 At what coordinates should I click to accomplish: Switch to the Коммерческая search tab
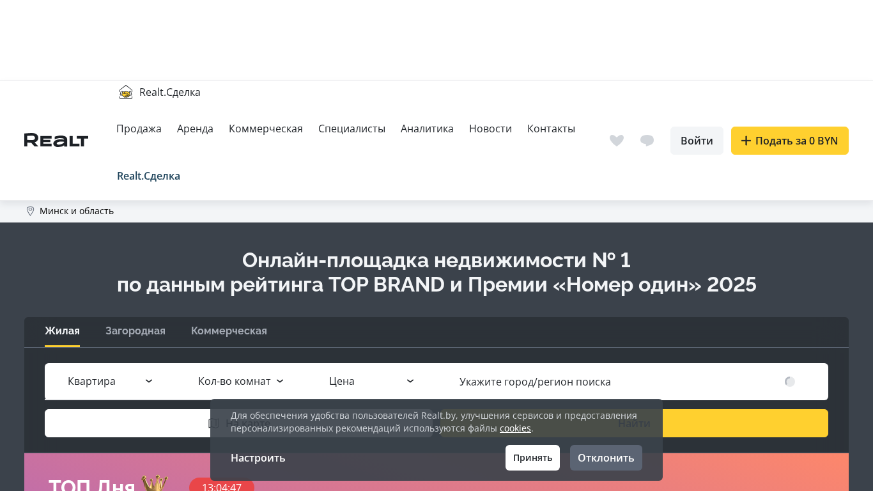pos(229,331)
